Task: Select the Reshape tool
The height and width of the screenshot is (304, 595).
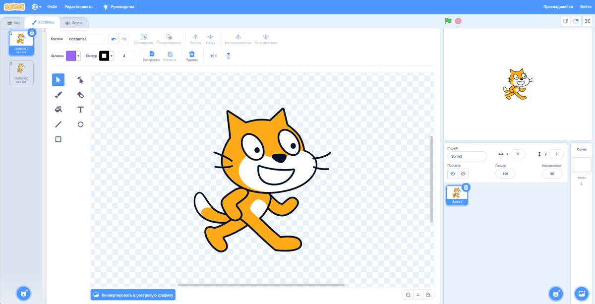Action: click(x=80, y=80)
